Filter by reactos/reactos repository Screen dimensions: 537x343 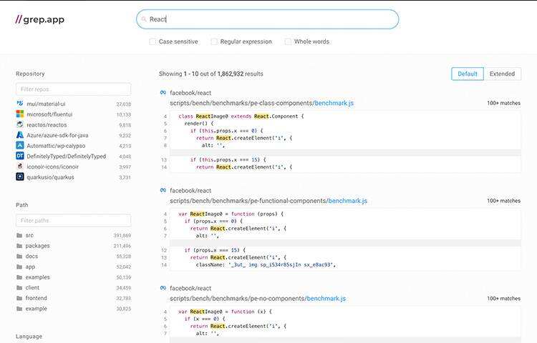coord(48,124)
